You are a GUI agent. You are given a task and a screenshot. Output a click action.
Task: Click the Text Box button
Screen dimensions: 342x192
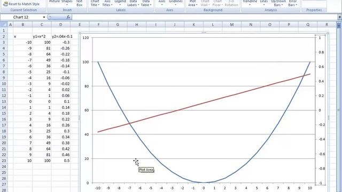[80, 3]
